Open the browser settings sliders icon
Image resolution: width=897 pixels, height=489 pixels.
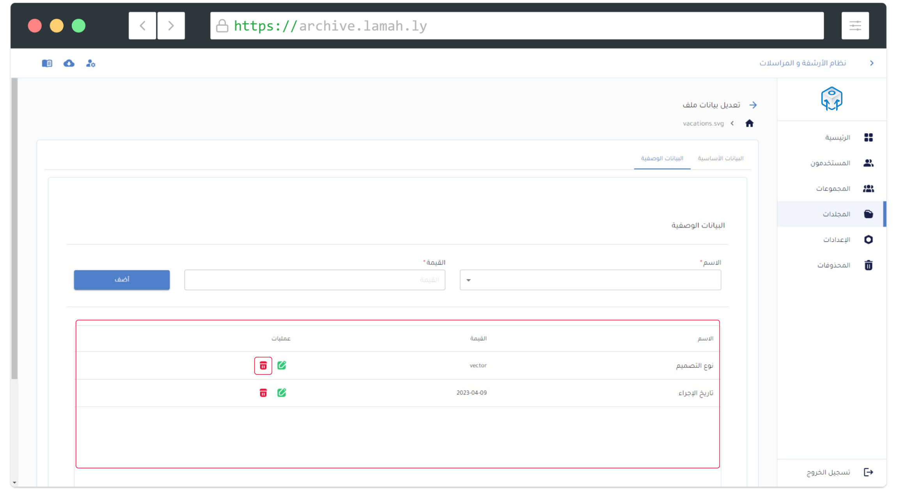pyautogui.click(x=855, y=26)
